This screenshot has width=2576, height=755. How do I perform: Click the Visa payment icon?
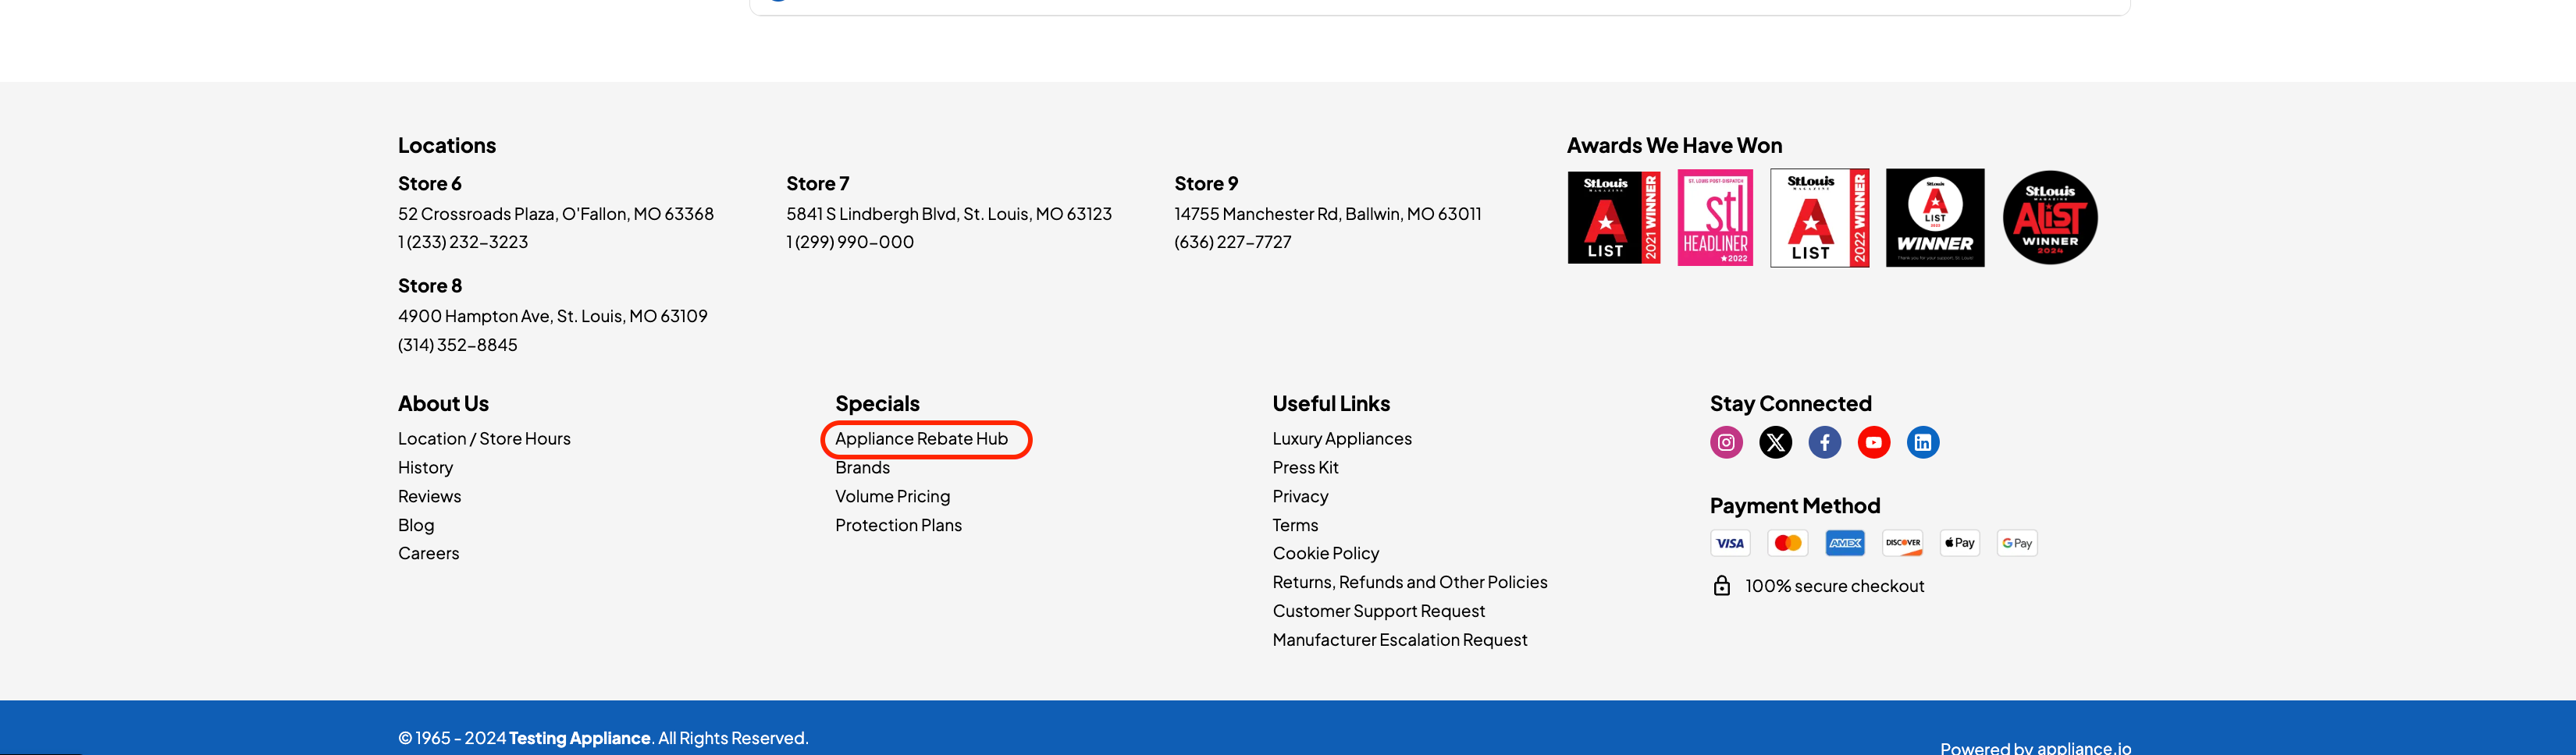click(1730, 544)
